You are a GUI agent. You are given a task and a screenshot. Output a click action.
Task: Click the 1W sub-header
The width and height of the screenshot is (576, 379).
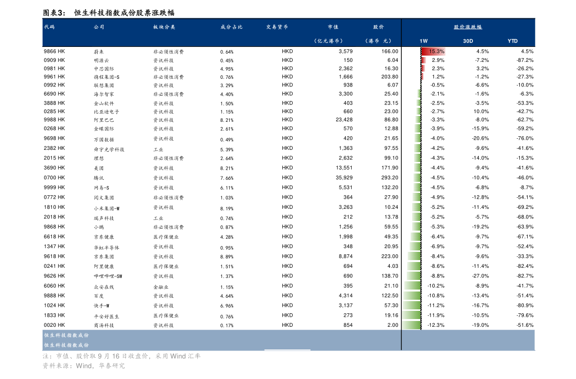tap(424, 41)
